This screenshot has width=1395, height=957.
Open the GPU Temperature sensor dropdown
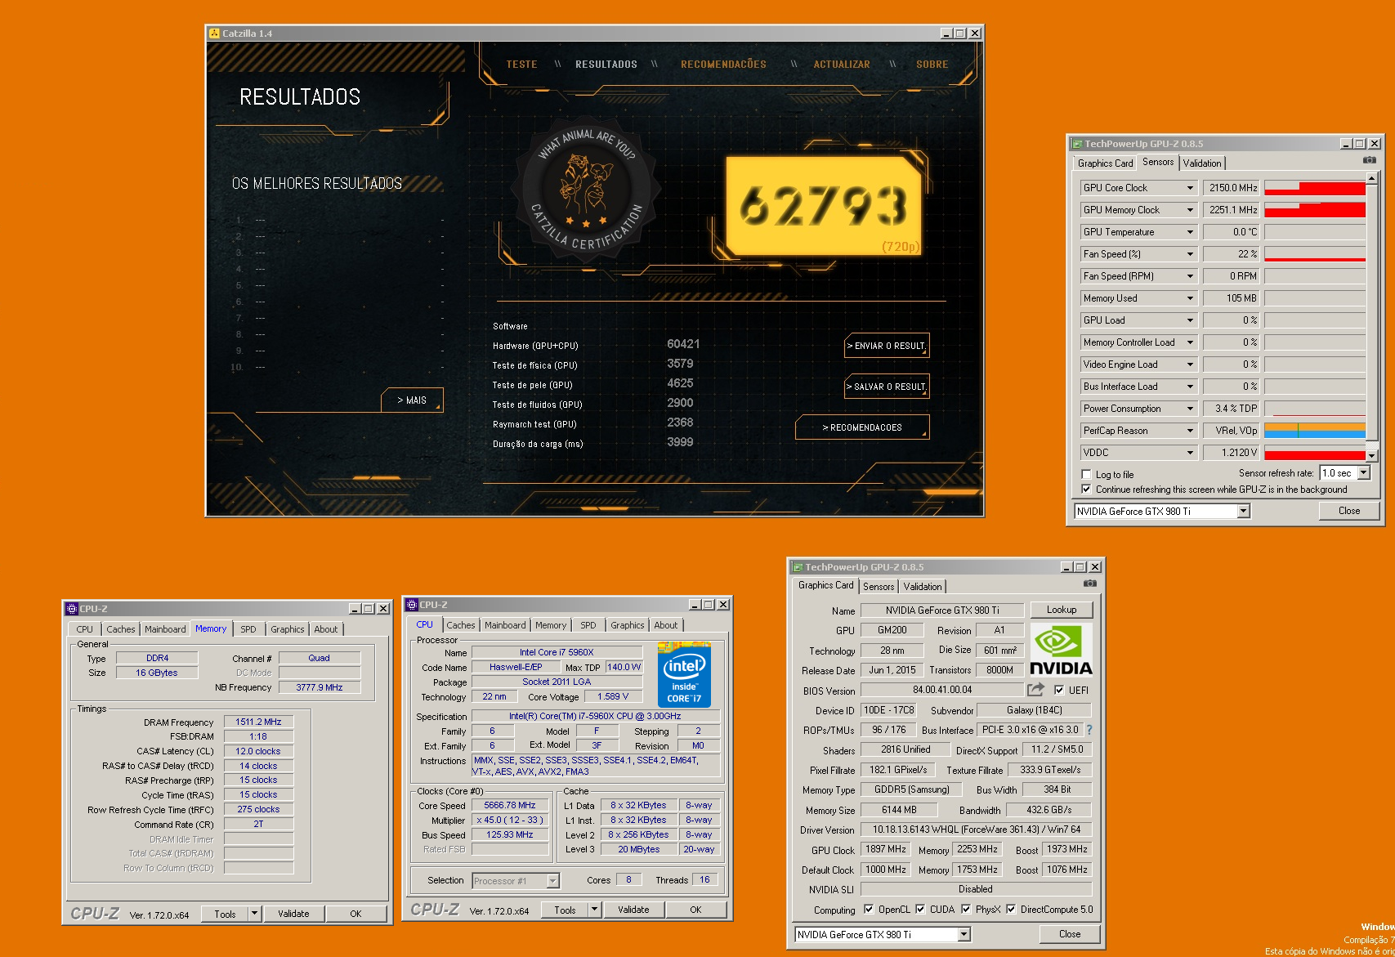coord(1190,232)
